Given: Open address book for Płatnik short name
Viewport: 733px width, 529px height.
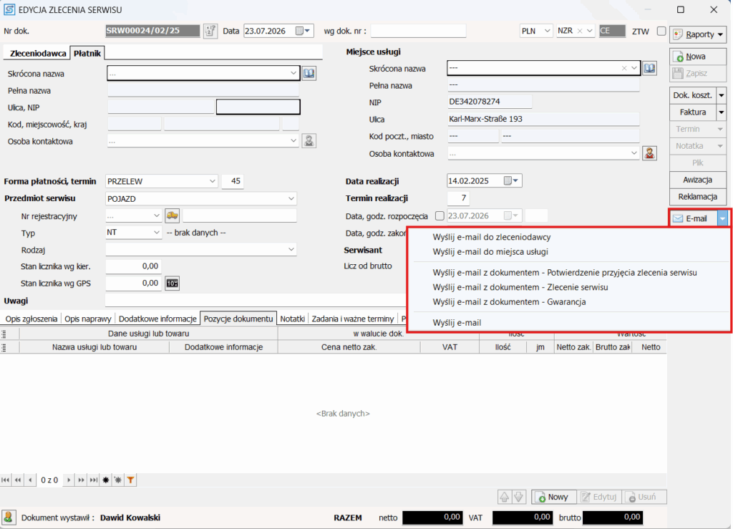Looking at the screenshot, I should [309, 73].
